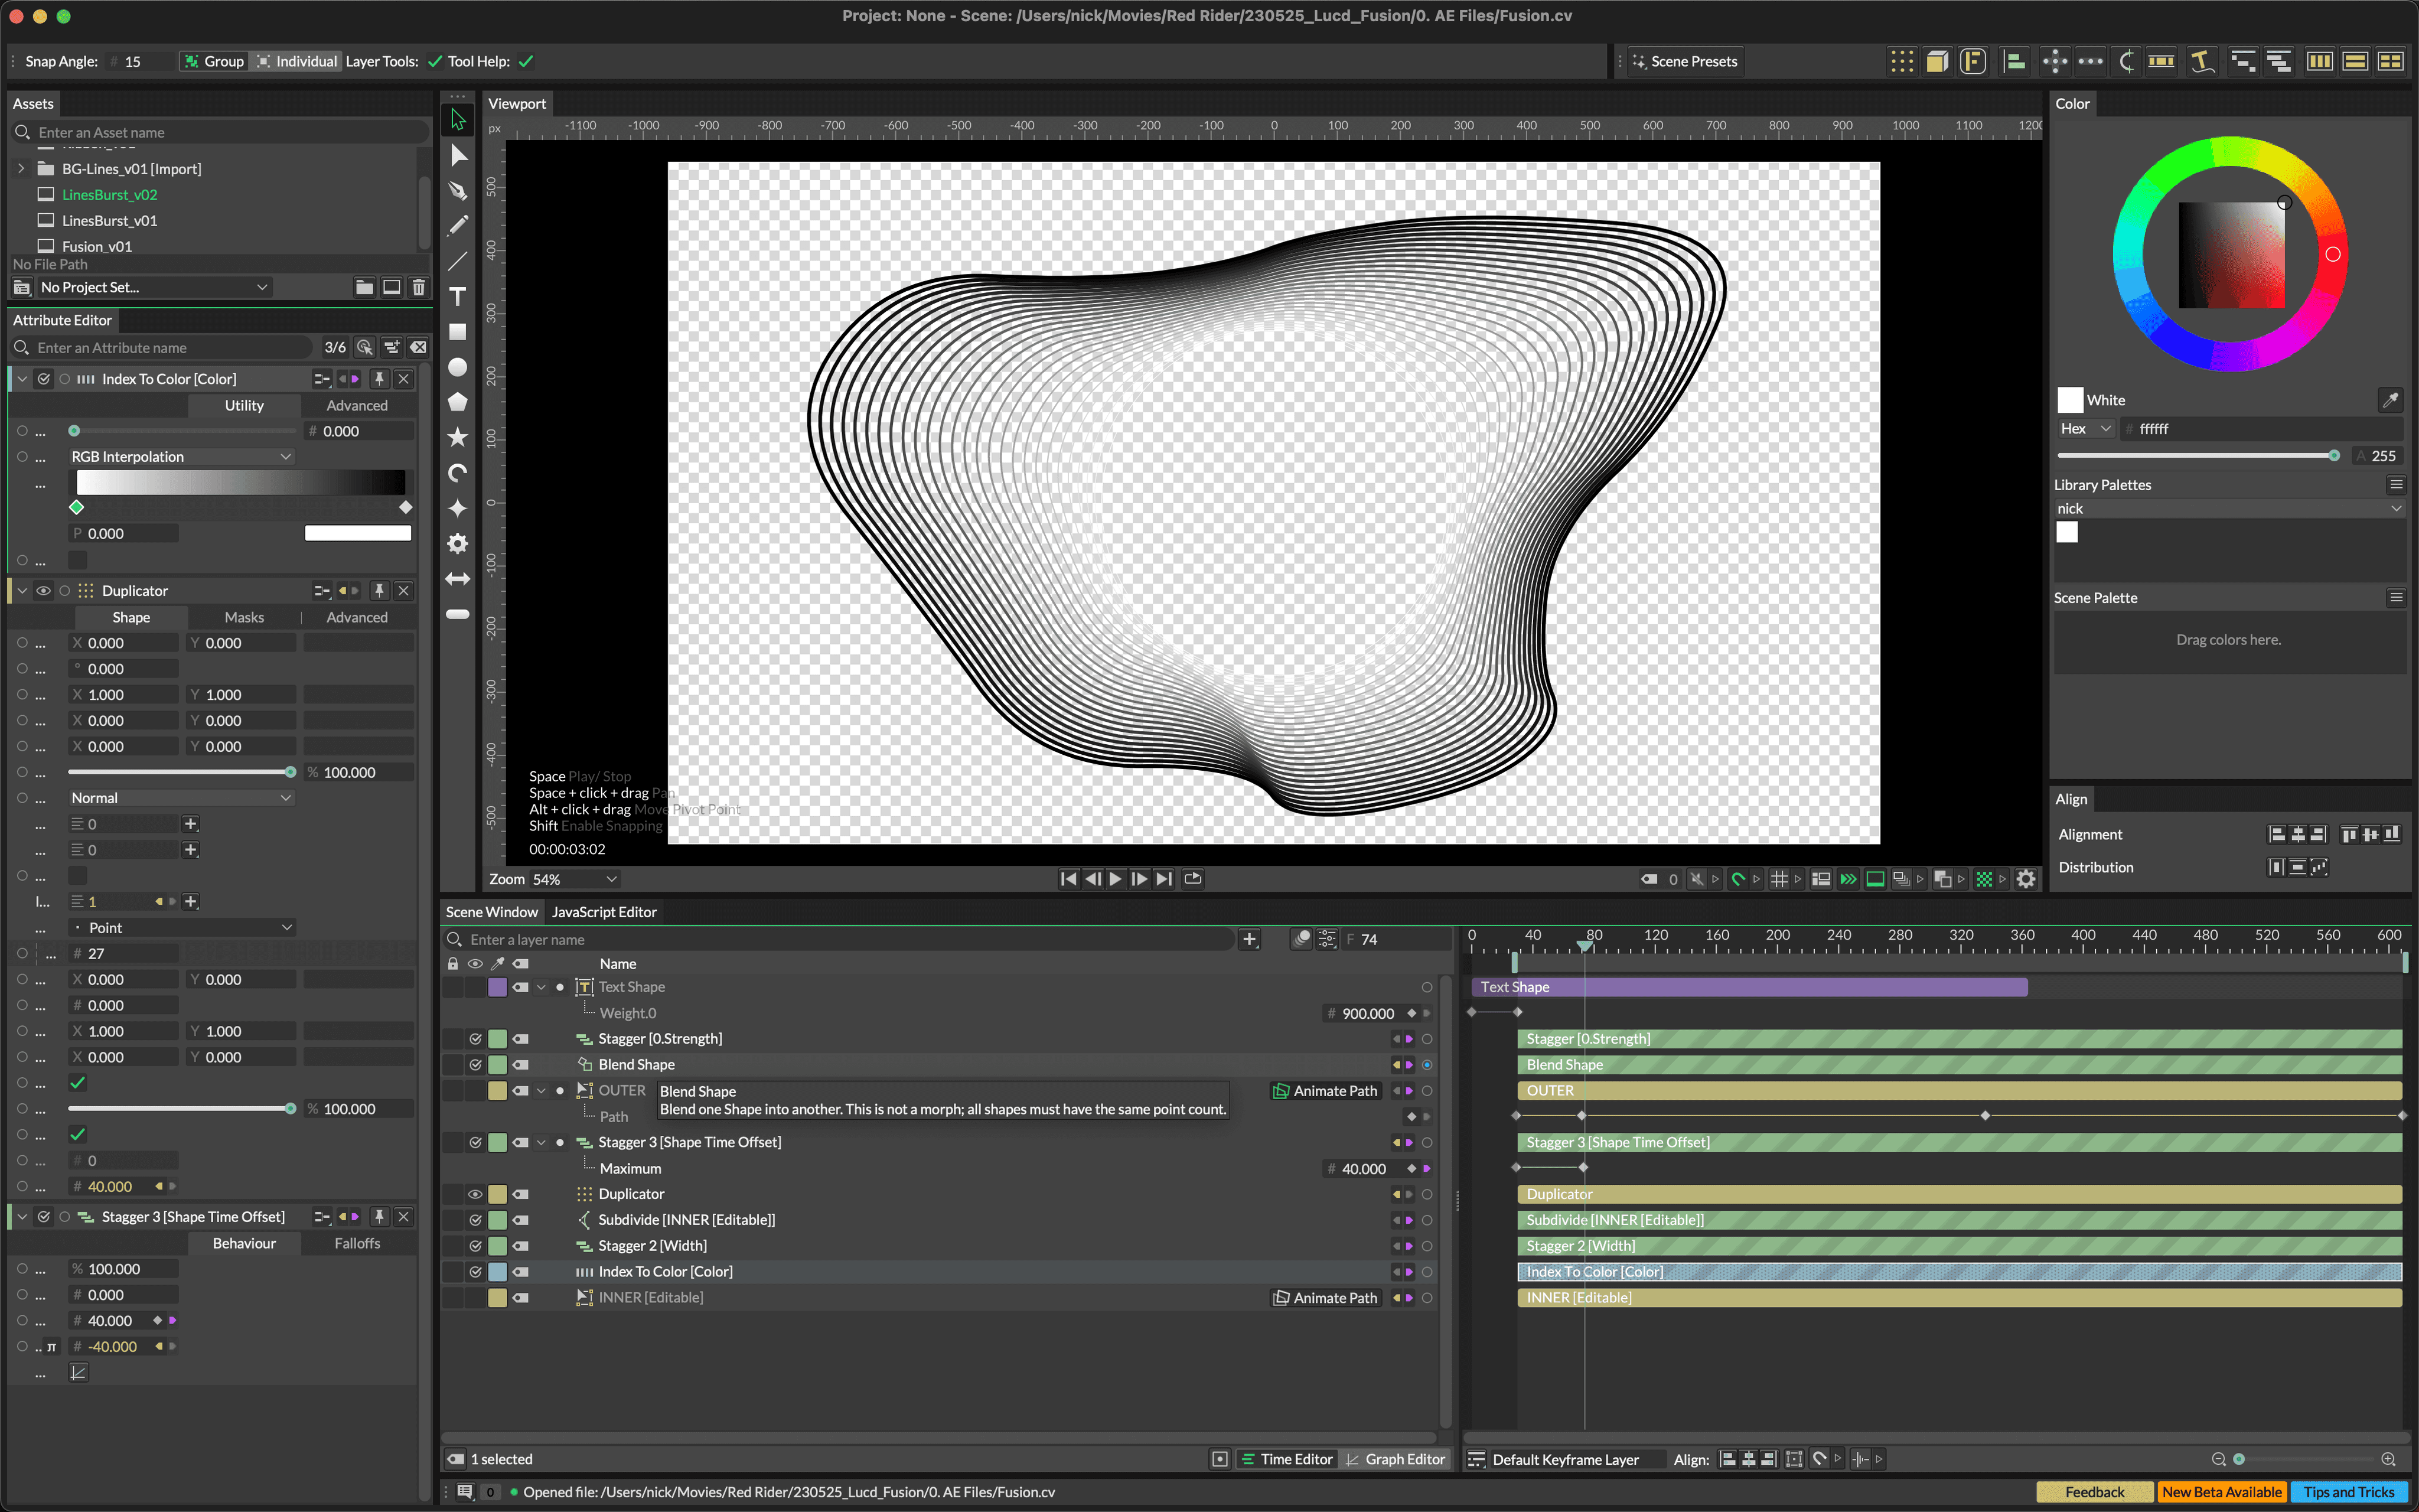Open the Falloffs tab in Stagger 3
The height and width of the screenshot is (1512, 2419).
click(x=357, y=1243)
